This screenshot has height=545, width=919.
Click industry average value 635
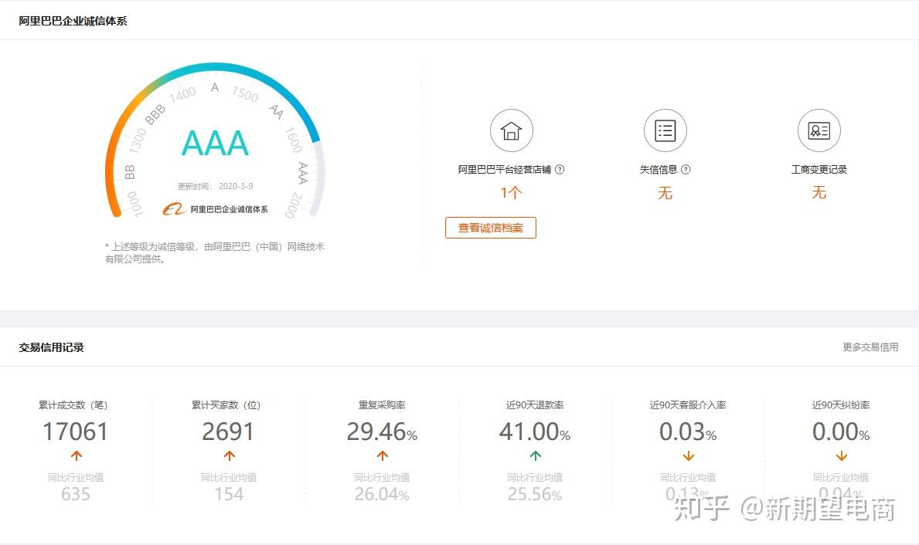point(76,494)
